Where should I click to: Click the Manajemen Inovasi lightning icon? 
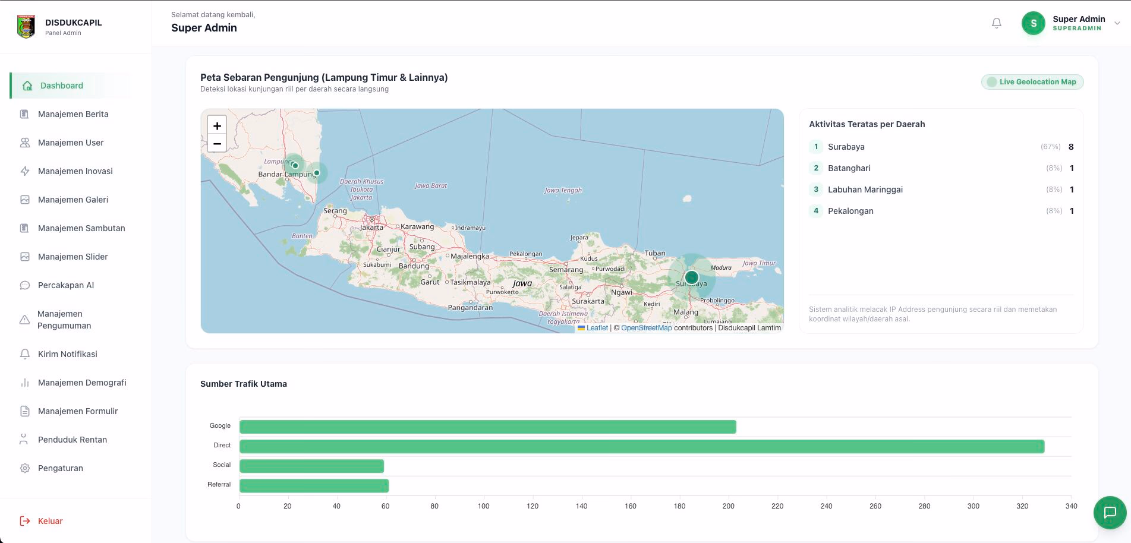pyautogui.click(x=24, y=171)
